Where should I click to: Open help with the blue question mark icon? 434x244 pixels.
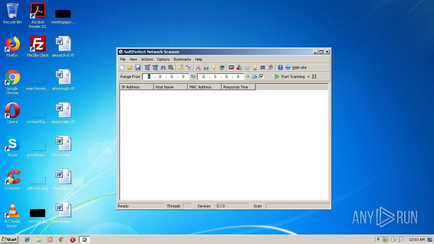280,67
